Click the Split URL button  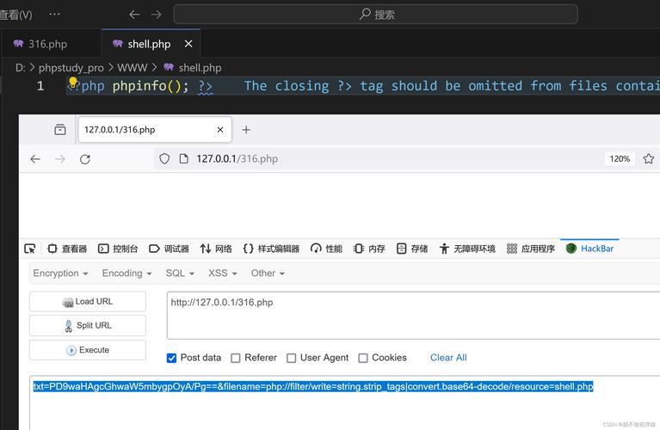pos(88,326)
